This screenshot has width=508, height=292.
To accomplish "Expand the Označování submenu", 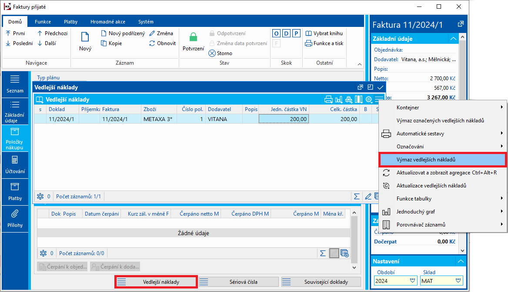I will tap(443, 147).
